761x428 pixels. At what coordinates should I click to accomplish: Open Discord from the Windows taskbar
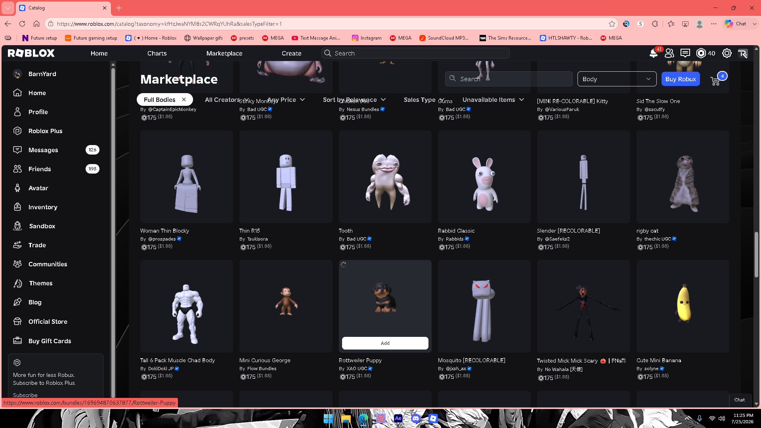click(415, 418)
